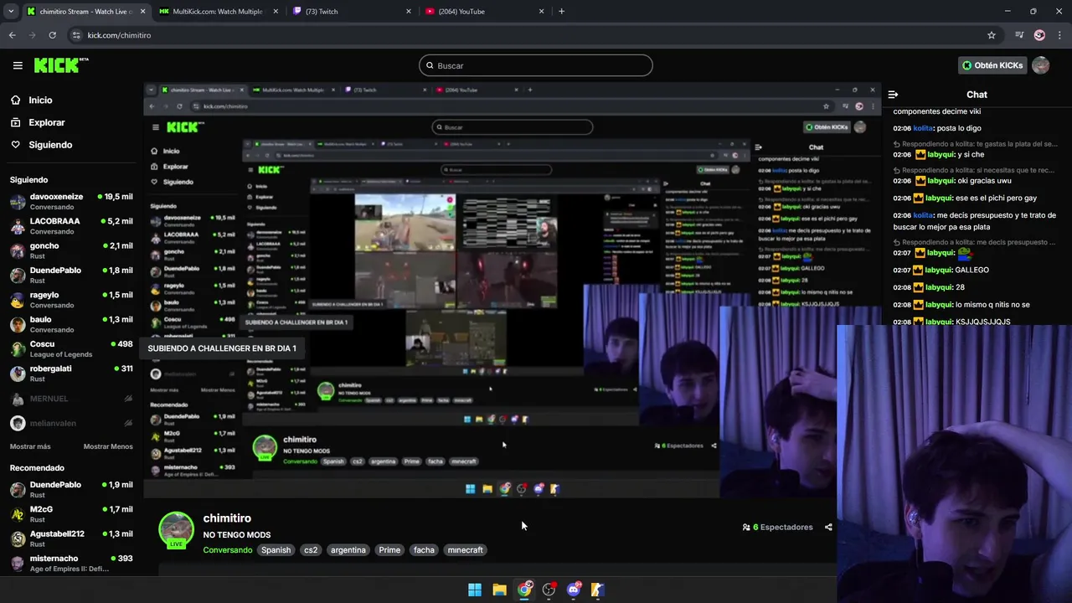Image resolution: width=1072 pixels, height=603 pixels.
Task: Click the chimitiro LIVE avatar
Action: coord(176,529)
